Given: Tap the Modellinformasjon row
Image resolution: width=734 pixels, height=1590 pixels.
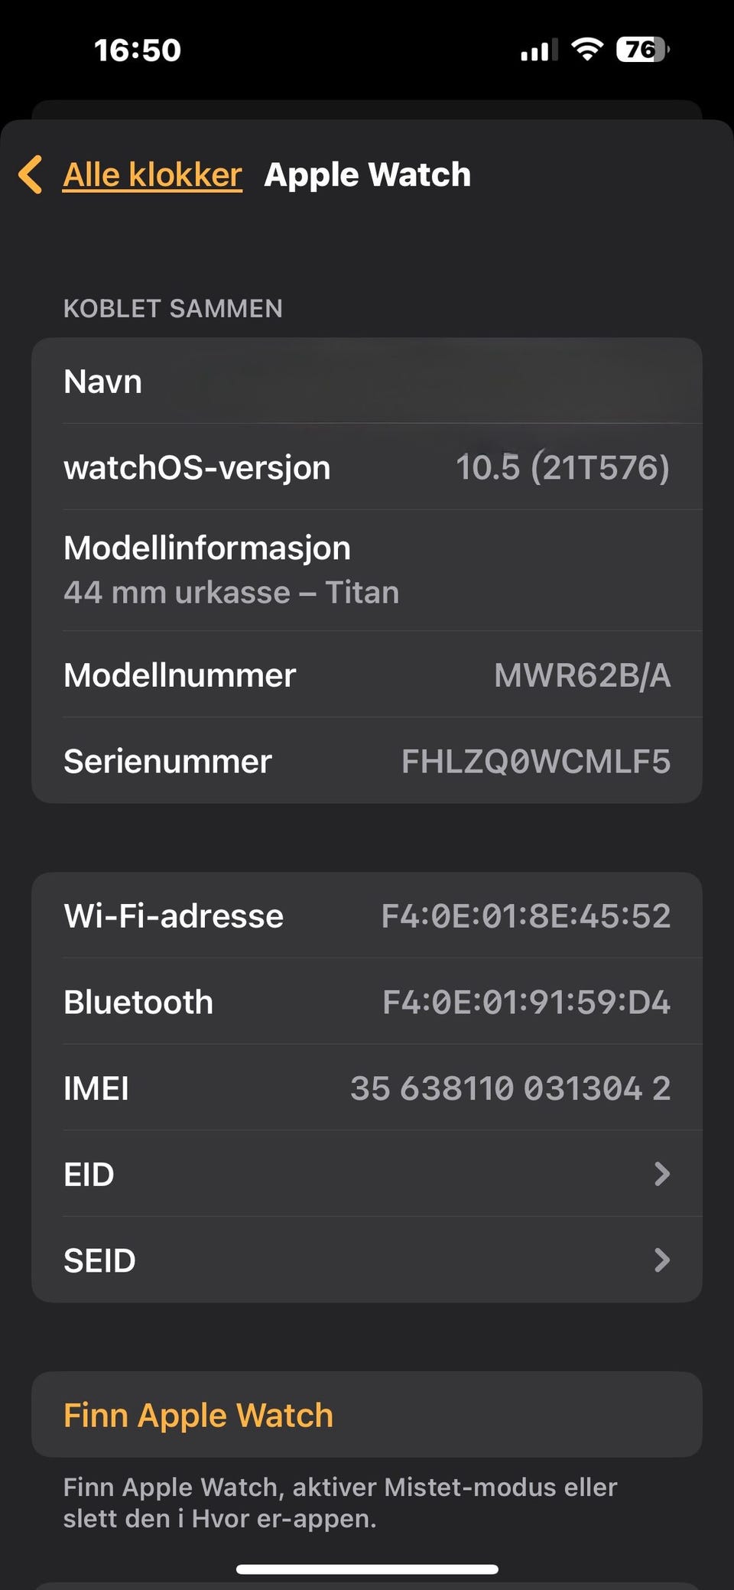Looking at the screenshot, I should (x=367, y=570).
